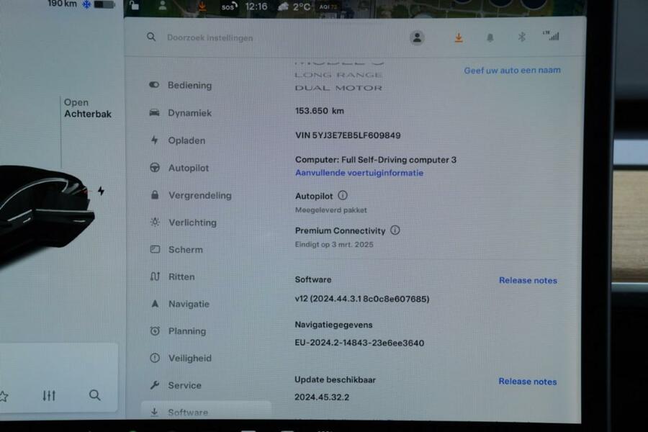Select the Software menu item
This screenshot has height=432, width=648.
tap(207, 410)
